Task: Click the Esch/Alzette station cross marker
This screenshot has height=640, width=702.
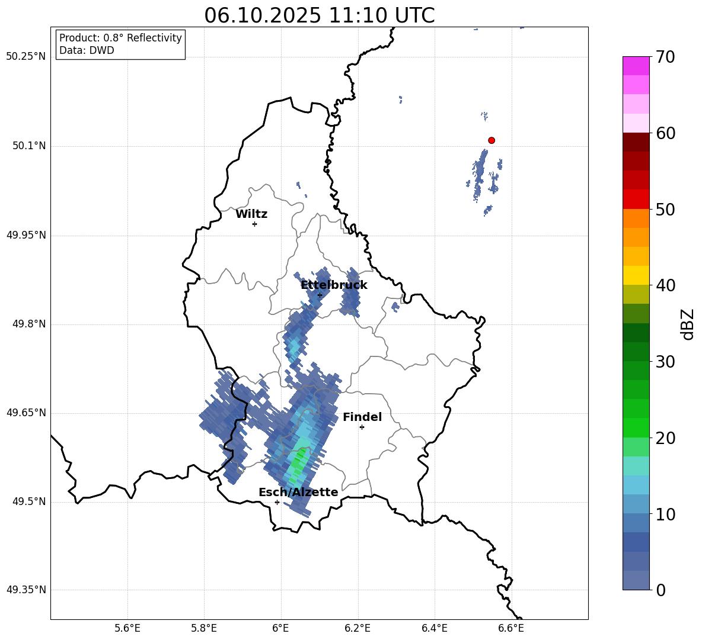Action: (277, 502)
